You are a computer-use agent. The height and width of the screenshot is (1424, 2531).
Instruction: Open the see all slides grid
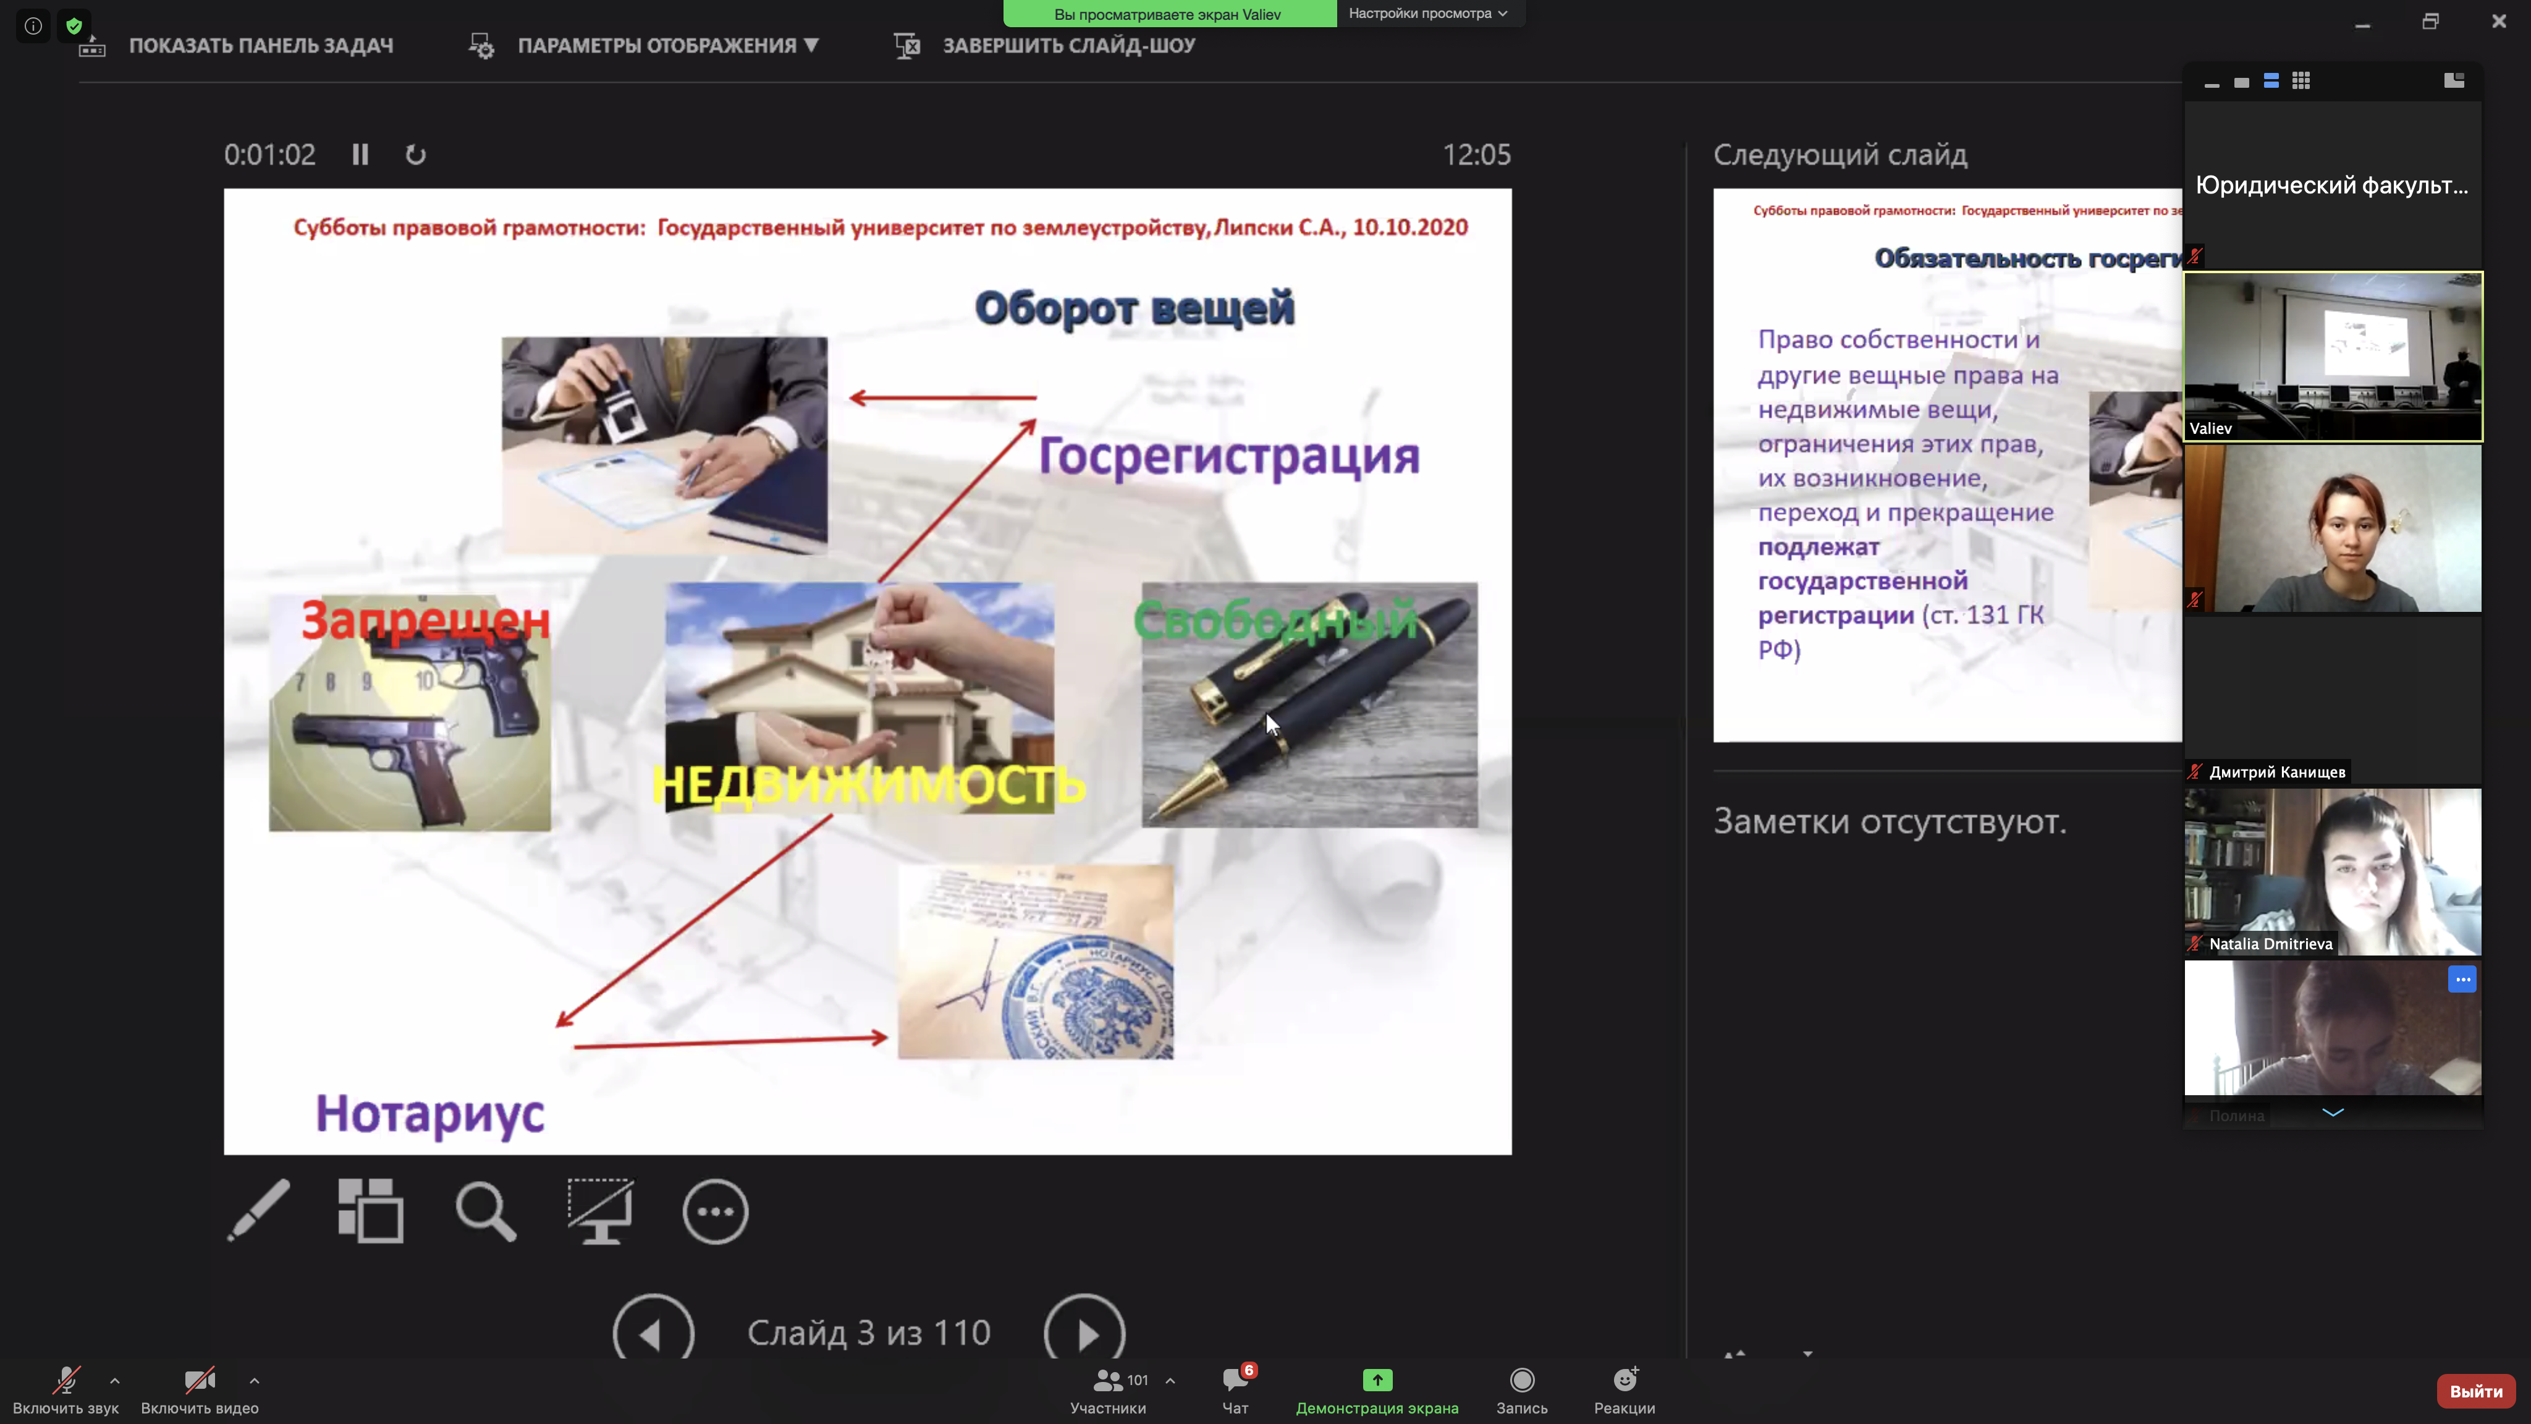pyautogui.click(x=370, y=1211)
